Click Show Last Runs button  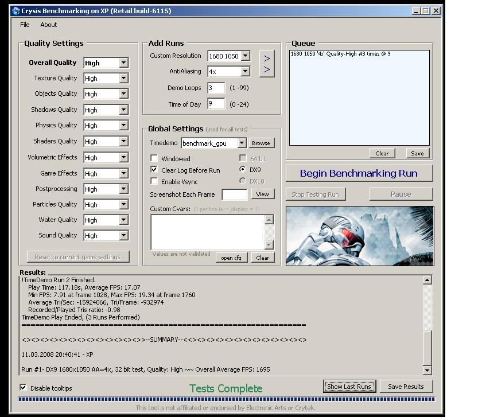click(349, 387)
